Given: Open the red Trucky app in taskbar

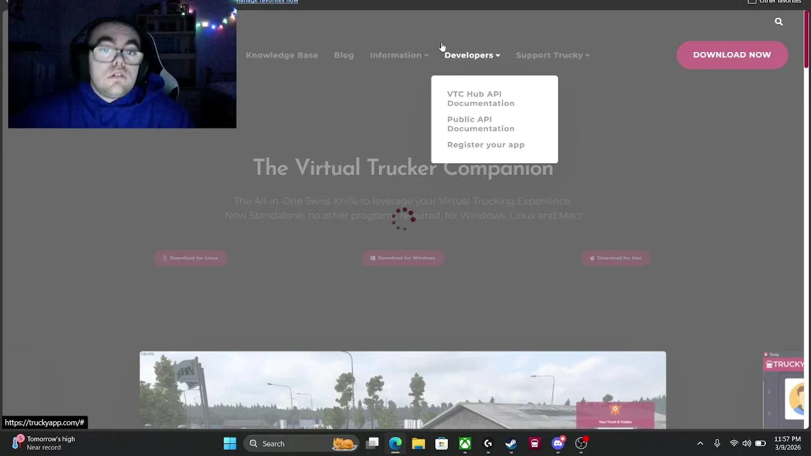Looking at the screenshot, I should 535,443.
